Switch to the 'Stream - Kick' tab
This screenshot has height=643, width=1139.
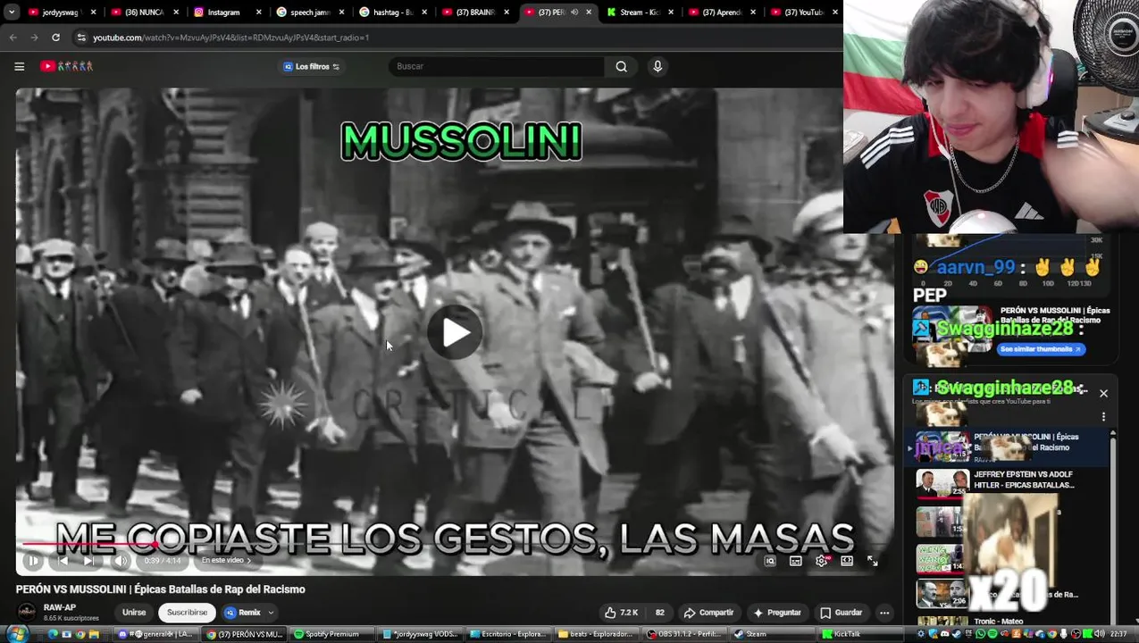(x=641, y=13)
